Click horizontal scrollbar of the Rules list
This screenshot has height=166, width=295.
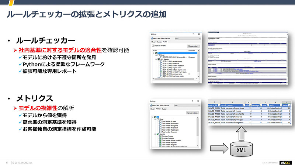coord(175,79)
